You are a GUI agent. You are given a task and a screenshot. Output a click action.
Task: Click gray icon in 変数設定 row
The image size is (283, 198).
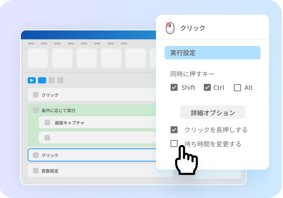point(36,170)
